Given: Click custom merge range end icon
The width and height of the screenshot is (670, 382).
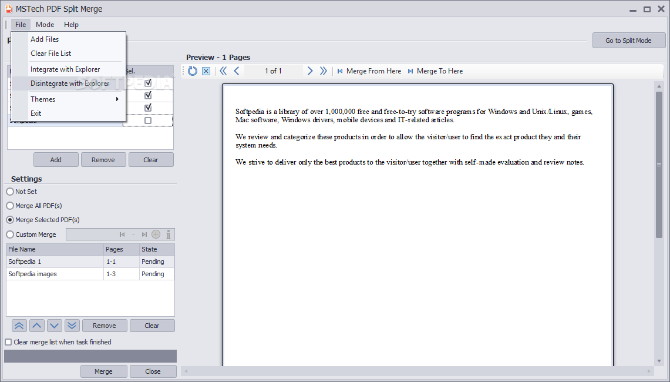Looking at the screenshot, I should point(144,234).
